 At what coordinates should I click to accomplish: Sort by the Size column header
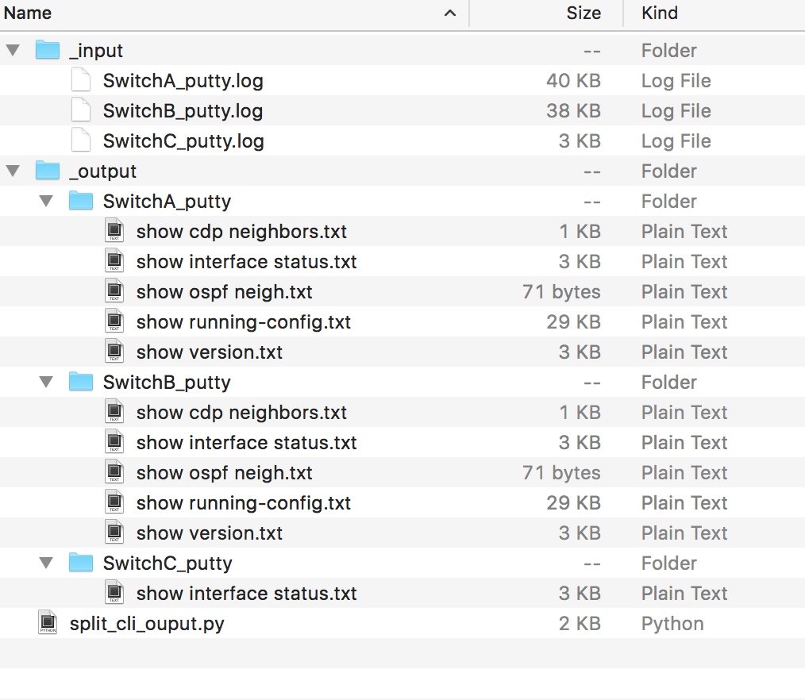(584, 13)
